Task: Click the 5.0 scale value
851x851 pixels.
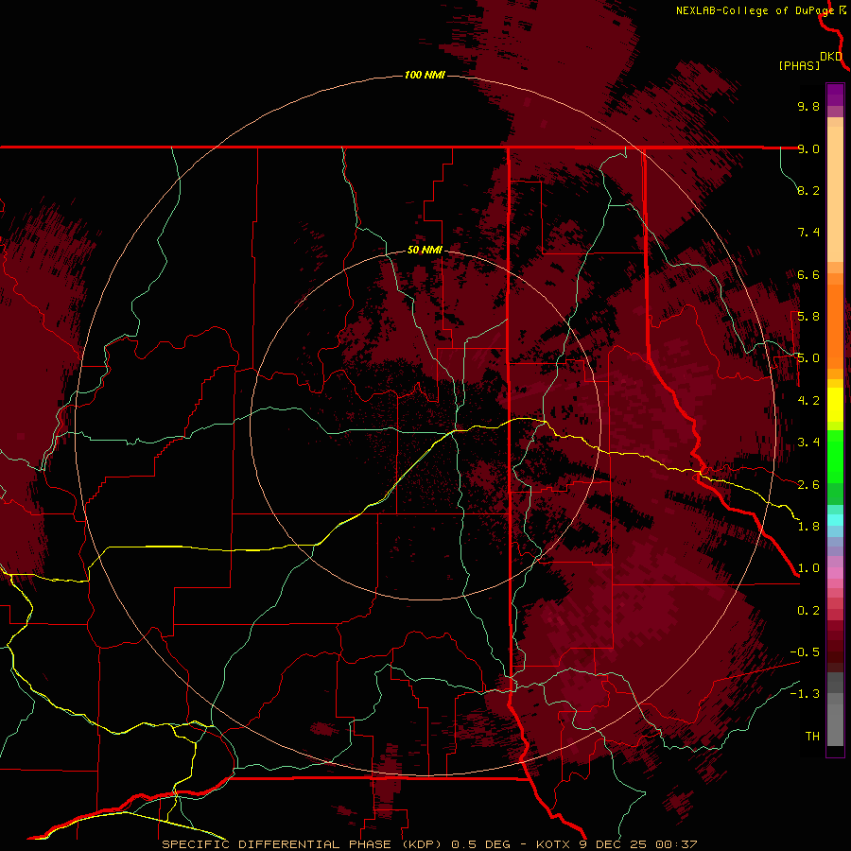Action: pyautogui.click(x=808, y=358)
